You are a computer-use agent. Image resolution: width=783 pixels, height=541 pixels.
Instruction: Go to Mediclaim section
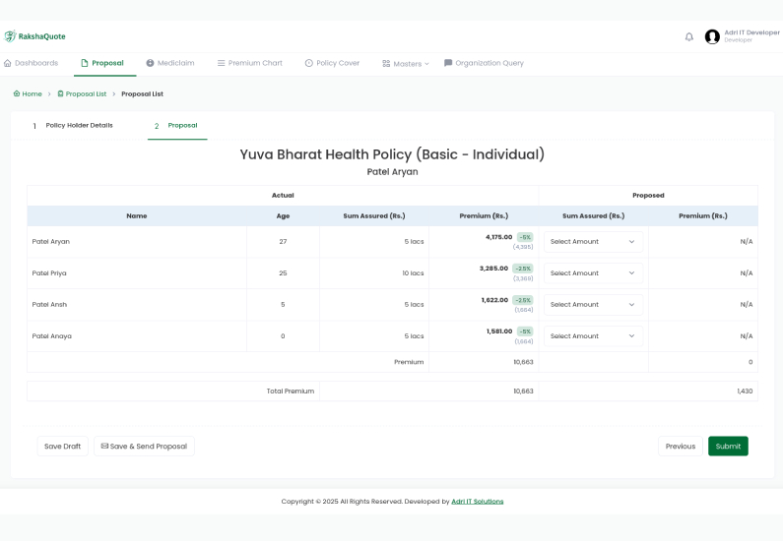(x=170, y=63)
